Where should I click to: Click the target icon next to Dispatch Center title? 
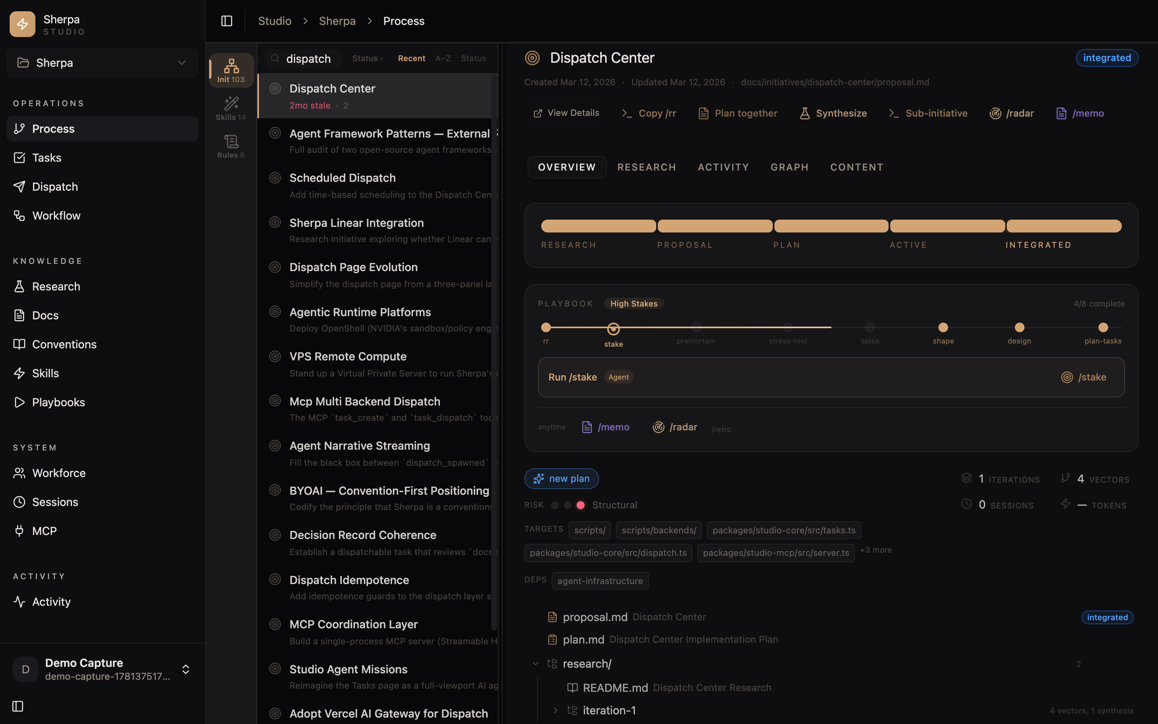tap(532, 58)
